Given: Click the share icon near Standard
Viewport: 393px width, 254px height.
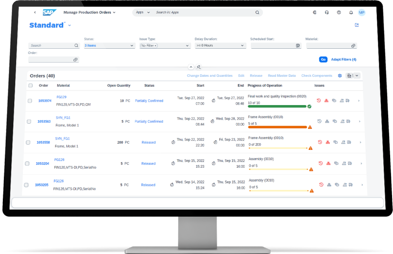Looking at the screenshot, I should pyautogui.click(x=357, y=25).
